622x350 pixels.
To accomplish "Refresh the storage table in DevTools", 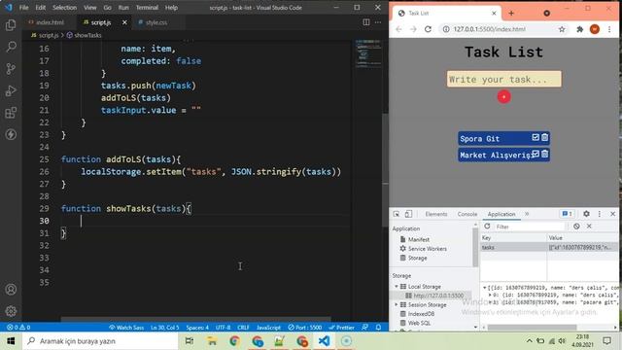I will point(487,227).
